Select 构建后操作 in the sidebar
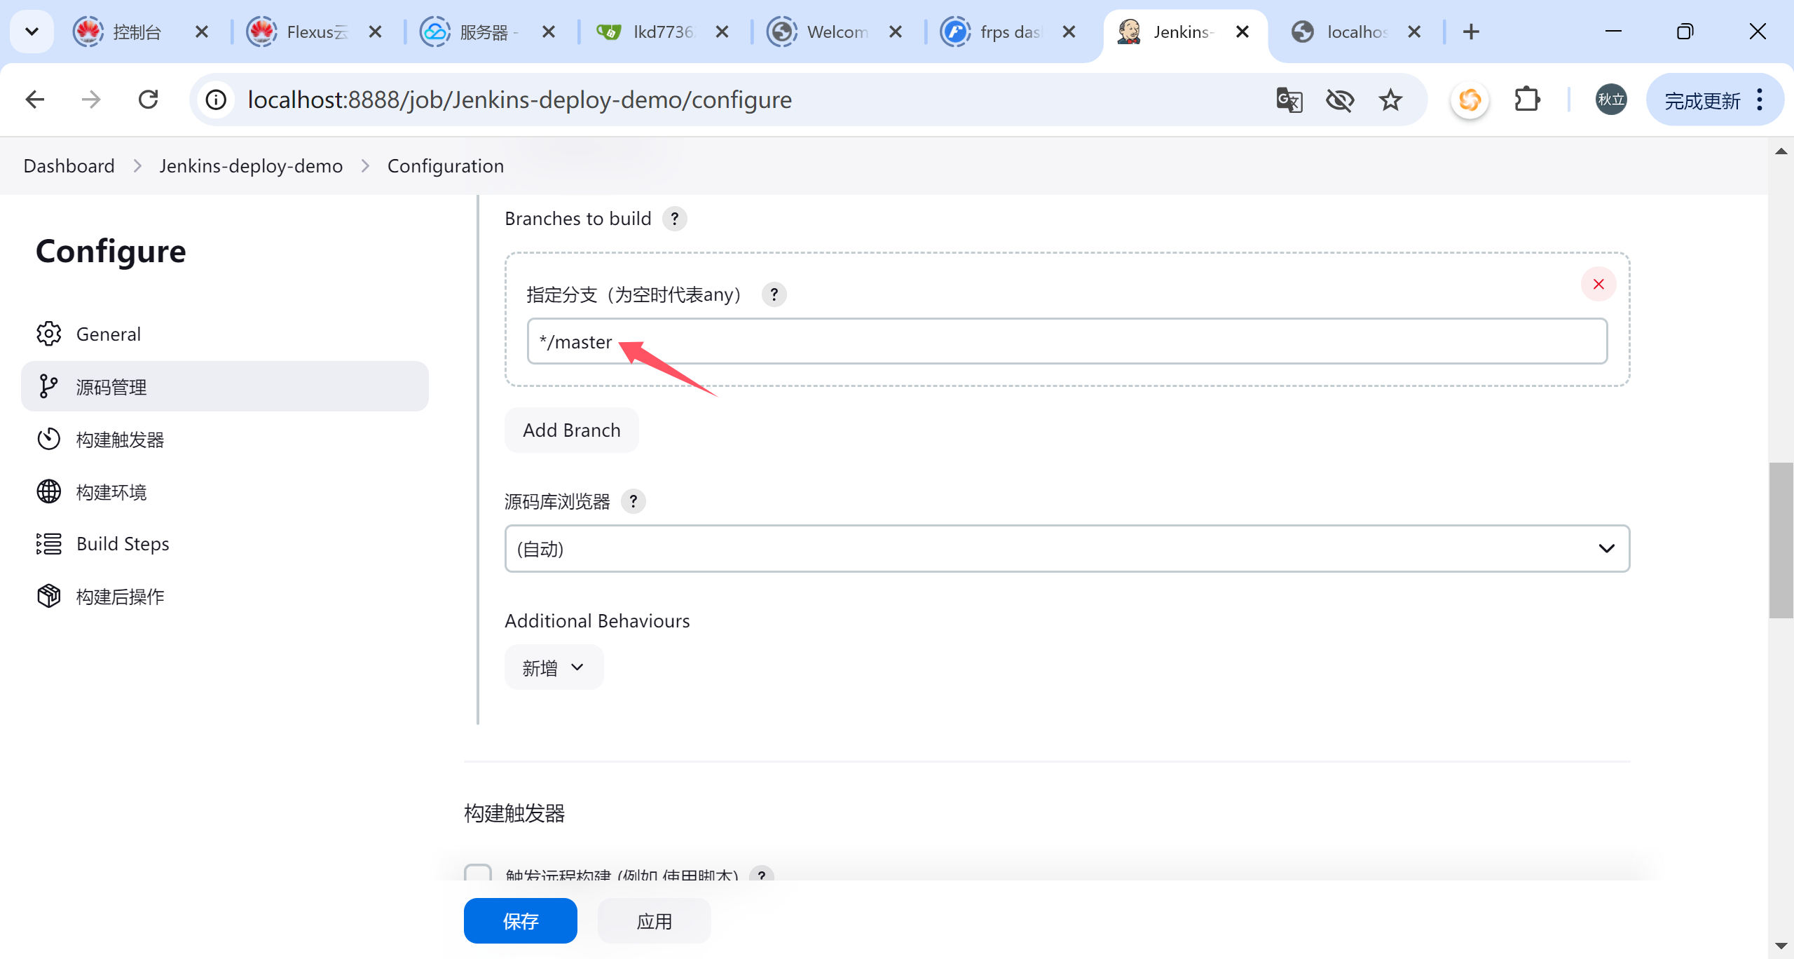The image size is (1794, 959). pyautogui.click(x=120, y=597)
